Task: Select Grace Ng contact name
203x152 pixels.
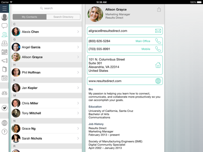Action: (29, 128)
